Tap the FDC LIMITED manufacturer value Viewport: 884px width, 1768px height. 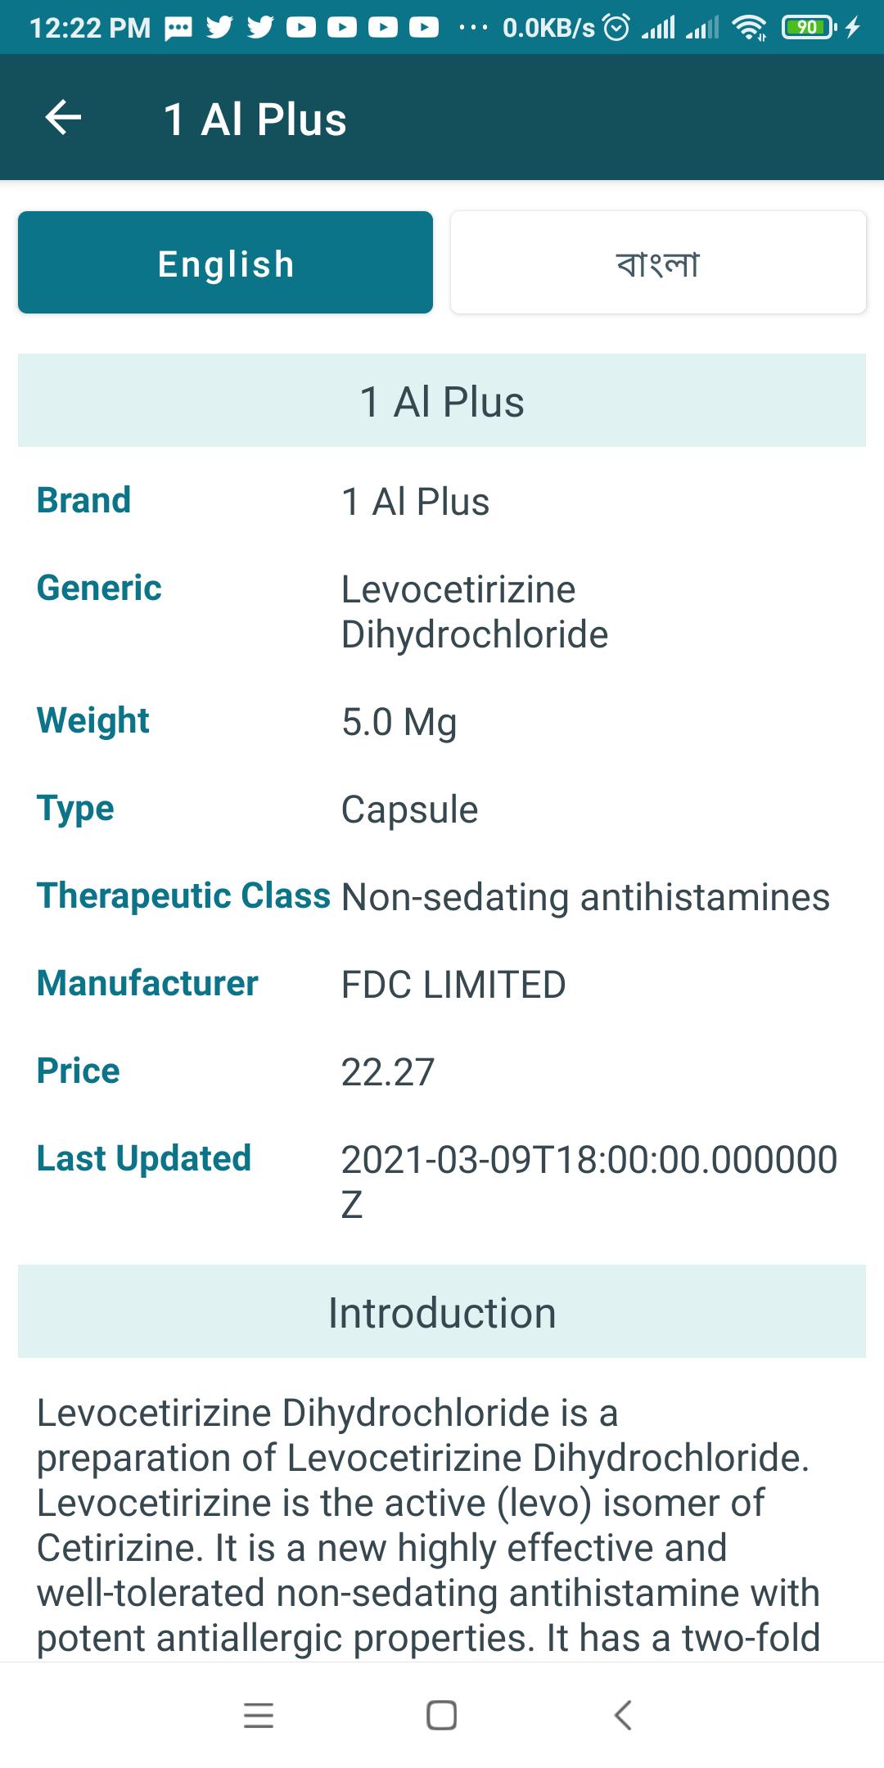[x=453, y=985]
